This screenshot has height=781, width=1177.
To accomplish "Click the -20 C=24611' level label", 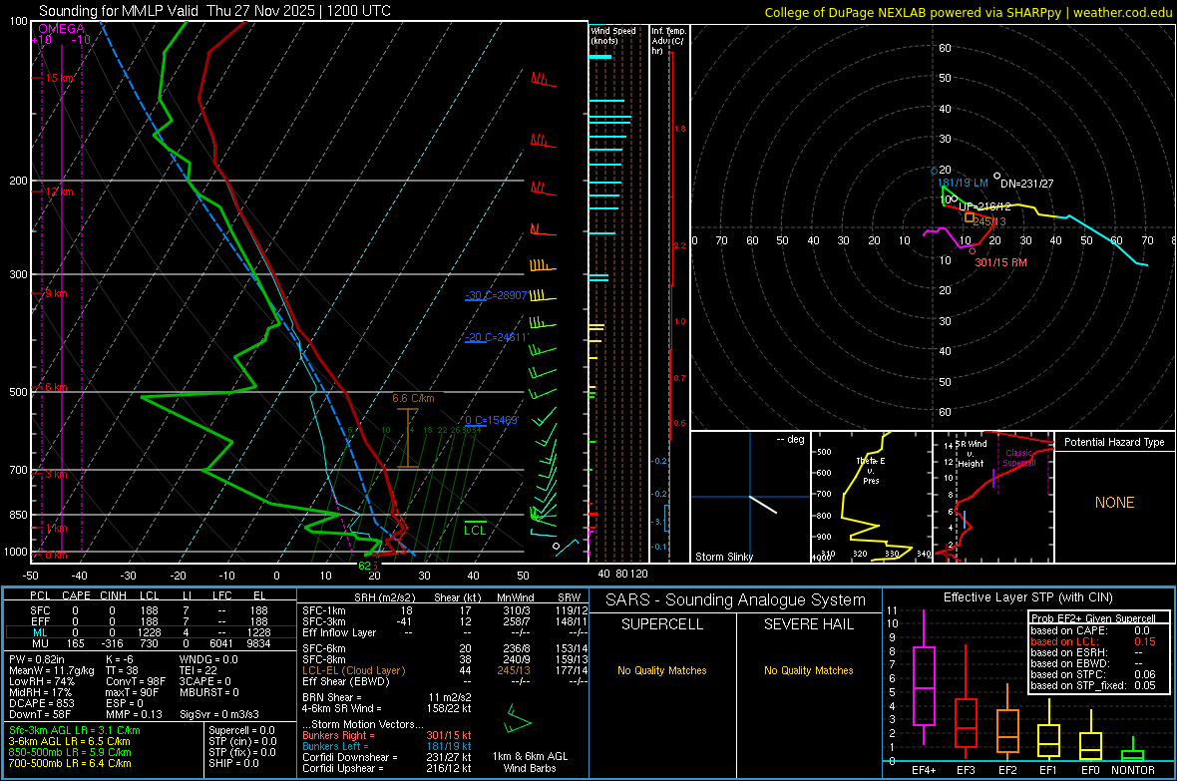I will point(496,337).
